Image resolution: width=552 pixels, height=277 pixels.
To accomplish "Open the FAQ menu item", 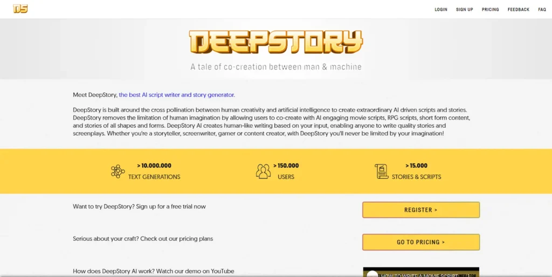I will point(542,10).
